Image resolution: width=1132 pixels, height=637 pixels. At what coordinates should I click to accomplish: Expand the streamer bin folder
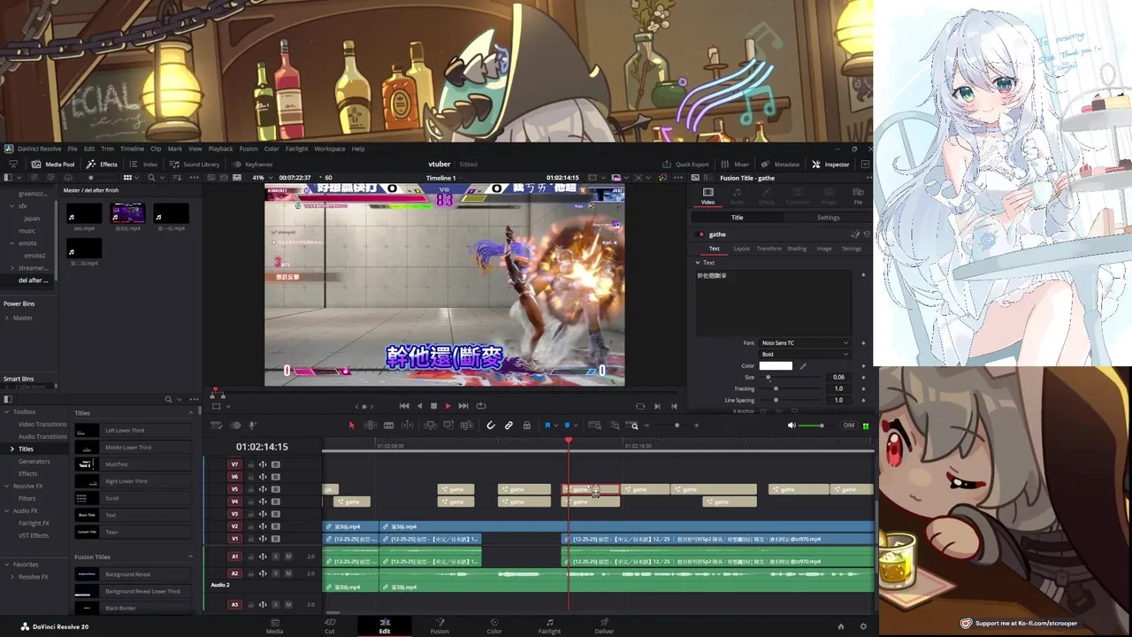[x=11, y=268]
